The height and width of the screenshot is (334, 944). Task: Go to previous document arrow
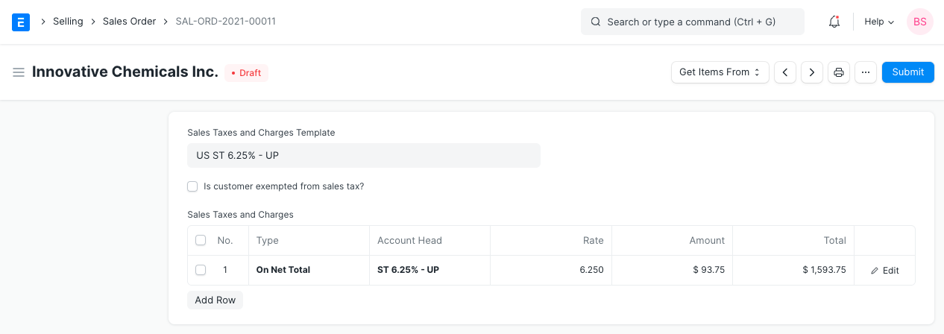(785, 72)
